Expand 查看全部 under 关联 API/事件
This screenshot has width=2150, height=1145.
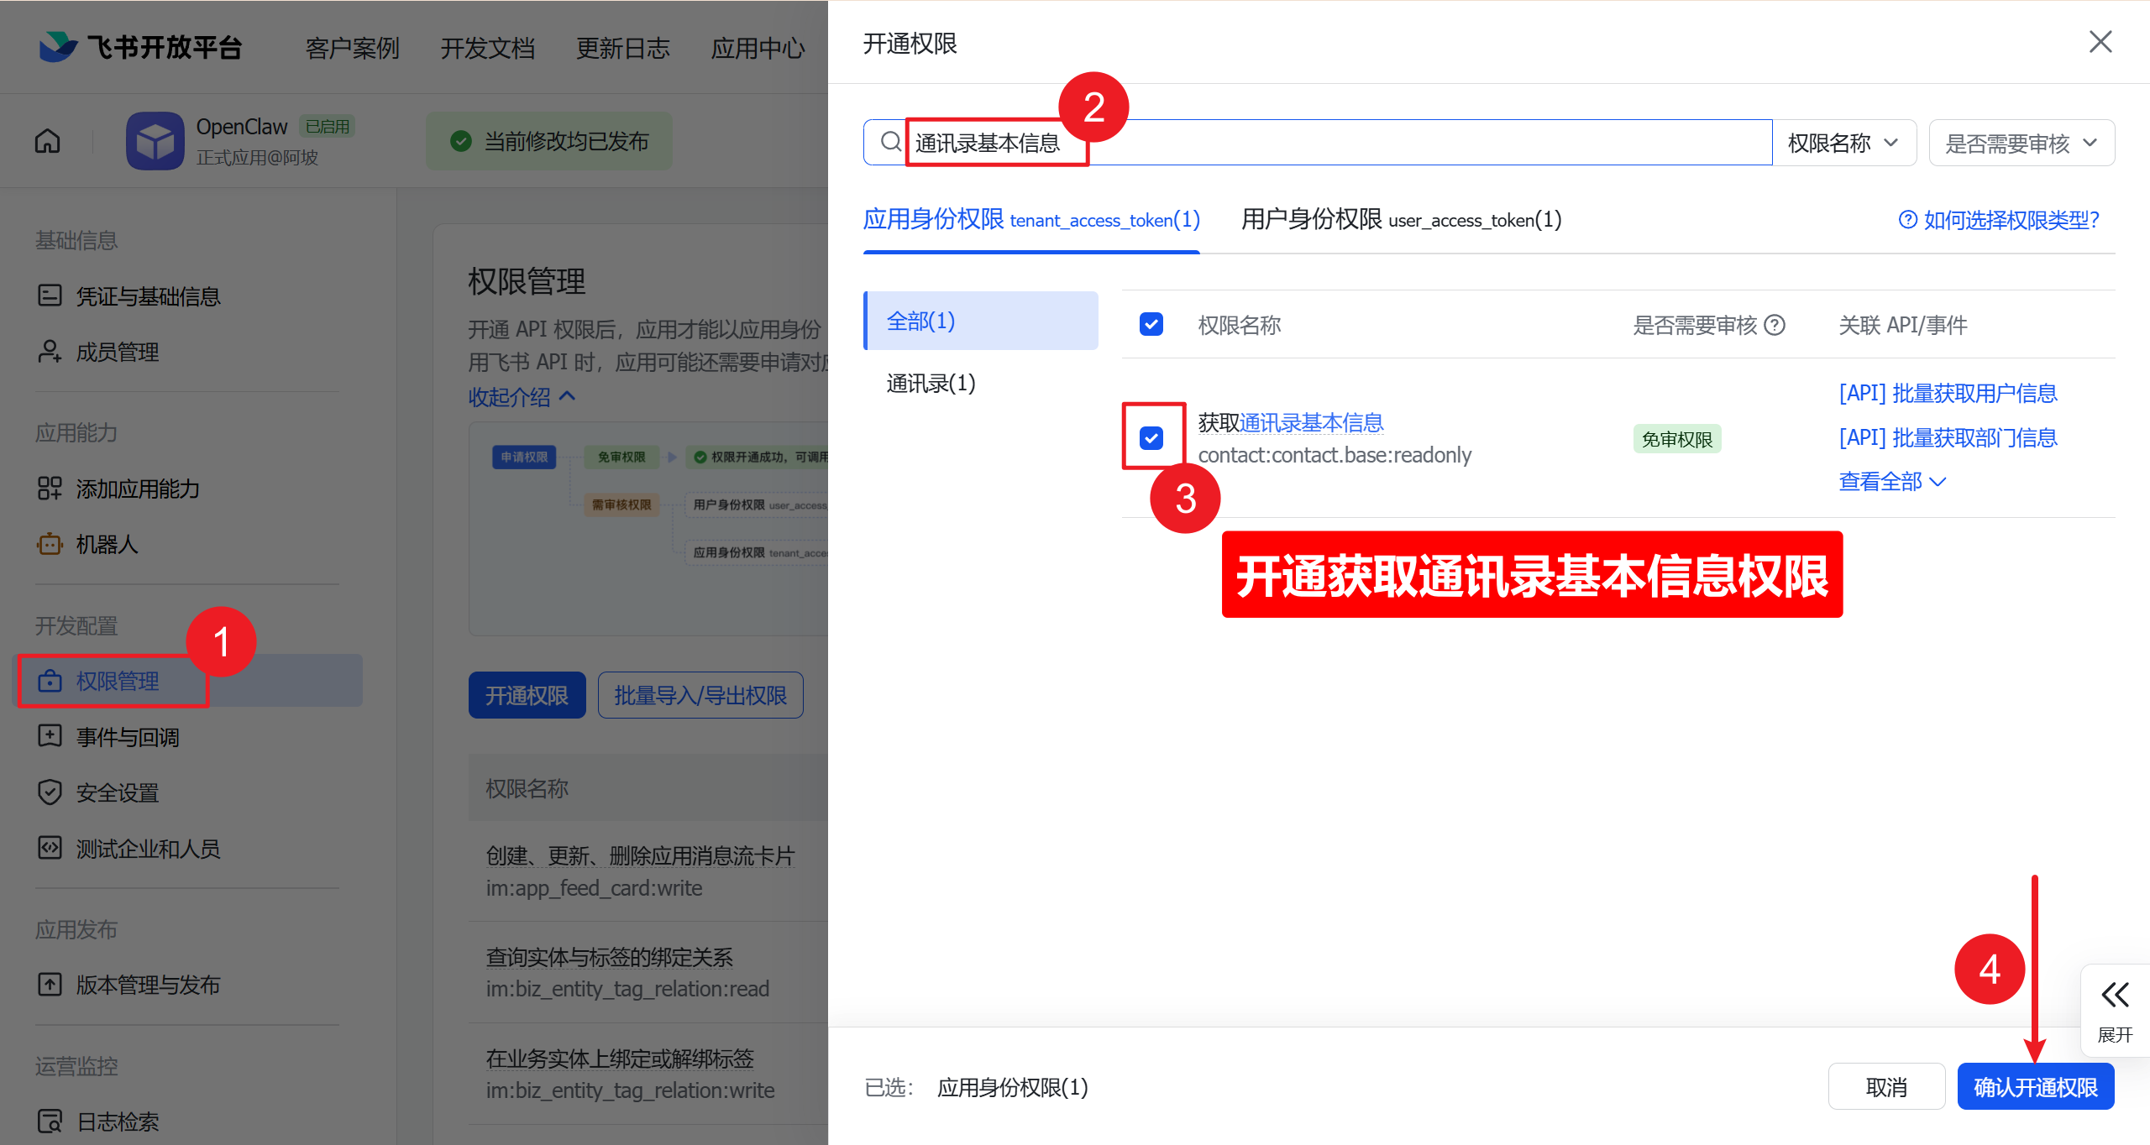(1891, 481)
